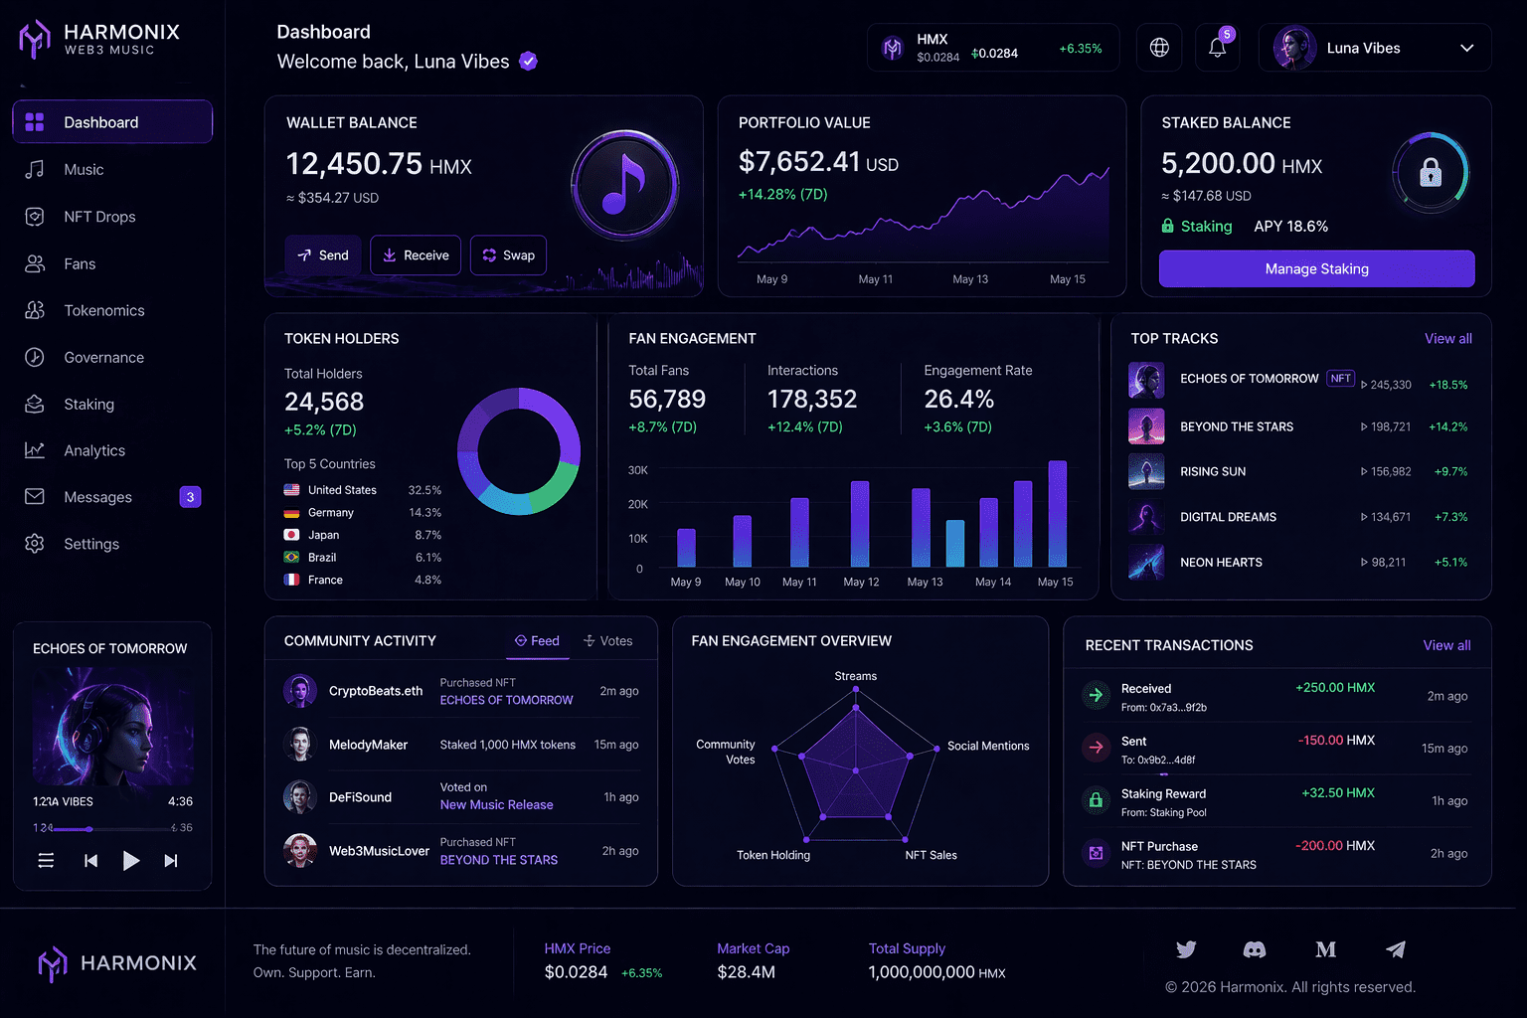View all Top Tracks

coord(1447,338)
